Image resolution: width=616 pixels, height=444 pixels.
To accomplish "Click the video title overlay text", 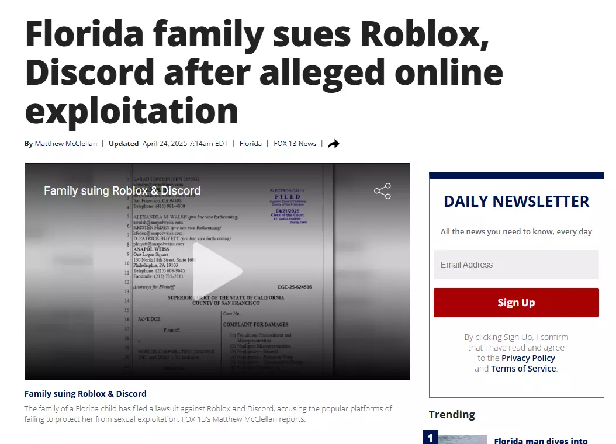I will pyautogui.click(x=122, y=191).
